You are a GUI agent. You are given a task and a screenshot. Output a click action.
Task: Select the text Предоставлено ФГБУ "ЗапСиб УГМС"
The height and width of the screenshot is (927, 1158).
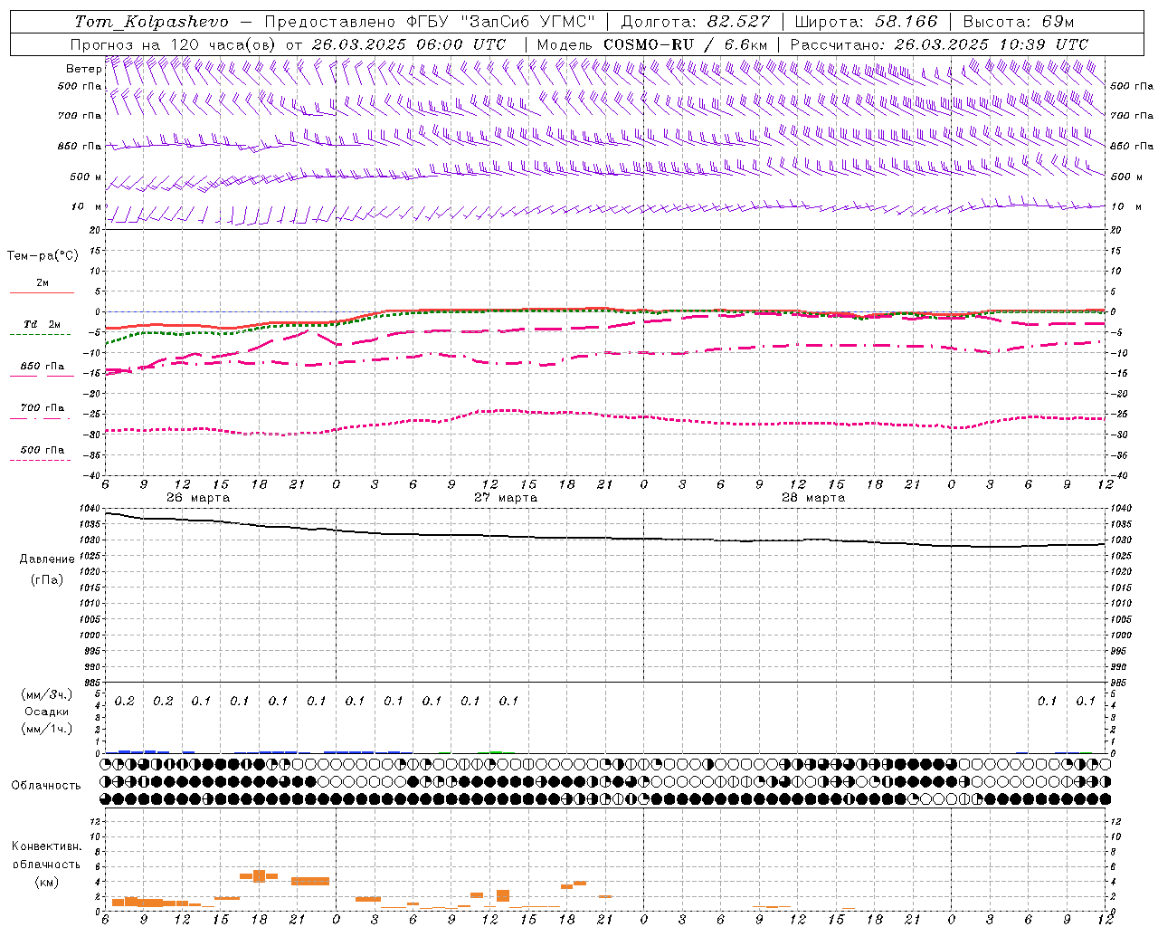430,22
